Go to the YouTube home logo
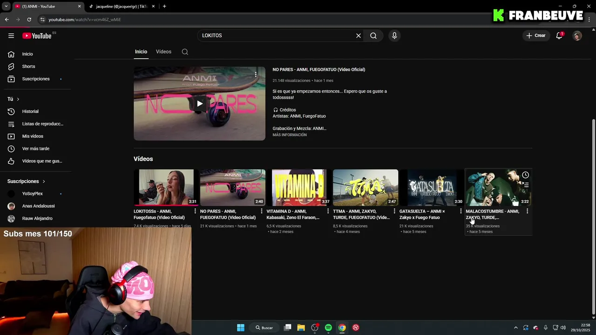The image size is (596, 335). [x=37, y=36]
